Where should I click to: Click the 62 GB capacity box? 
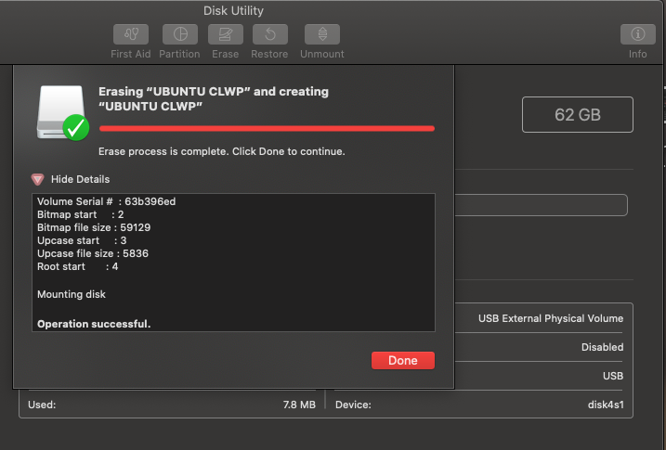pyautogui.click(x=578, y=114)
